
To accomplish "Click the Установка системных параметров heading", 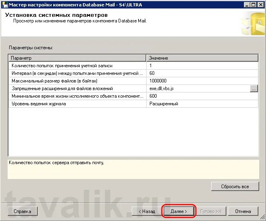I will 56,15.
